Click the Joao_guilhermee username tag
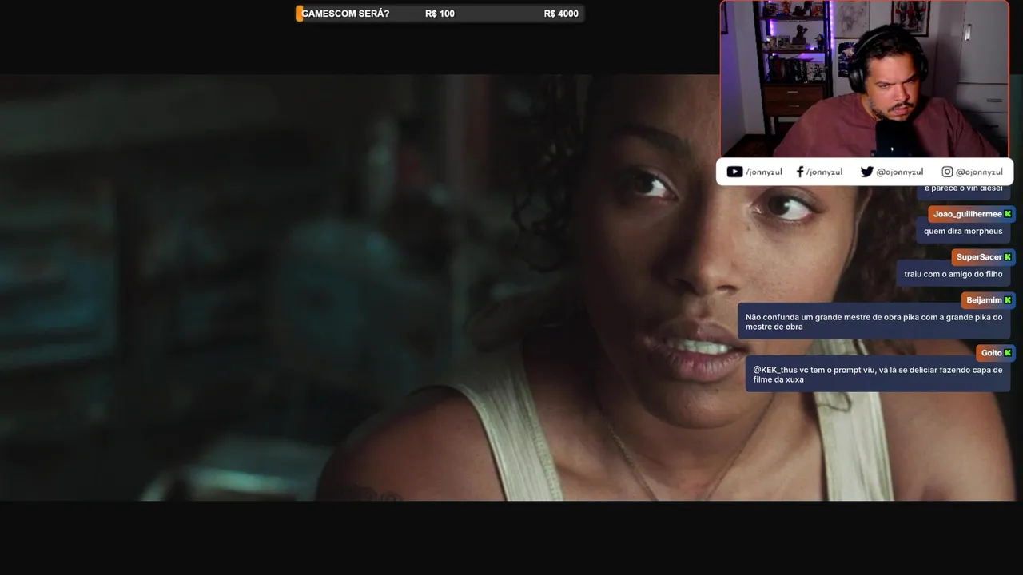1023x575 pixels. click(x=972, y=214)
